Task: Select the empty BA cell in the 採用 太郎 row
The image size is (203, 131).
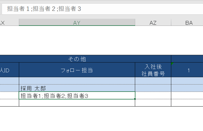Action: coord(188,88)
